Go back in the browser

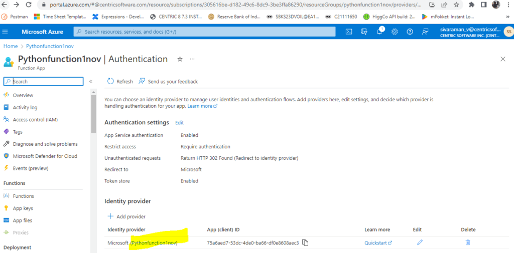pyautogui.click(x=5, y=5)
